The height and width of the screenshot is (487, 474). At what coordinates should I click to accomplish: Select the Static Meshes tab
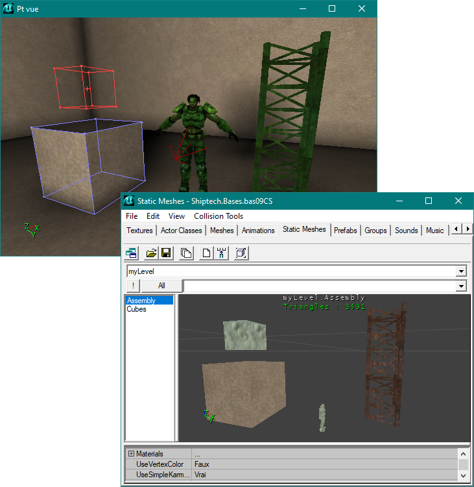(304, 229)
